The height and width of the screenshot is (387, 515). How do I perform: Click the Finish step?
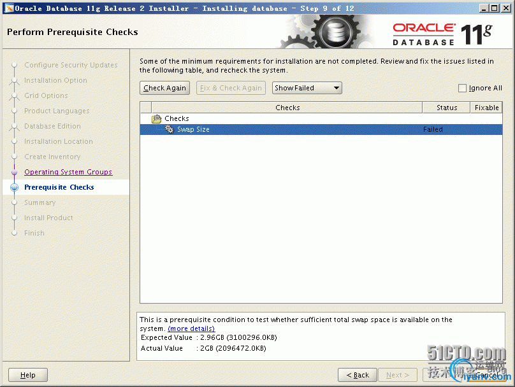coord(34,233)
